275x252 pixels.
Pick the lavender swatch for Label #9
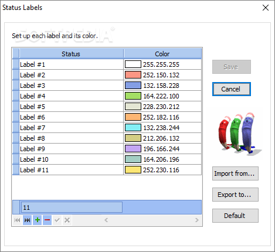[133, 149]
